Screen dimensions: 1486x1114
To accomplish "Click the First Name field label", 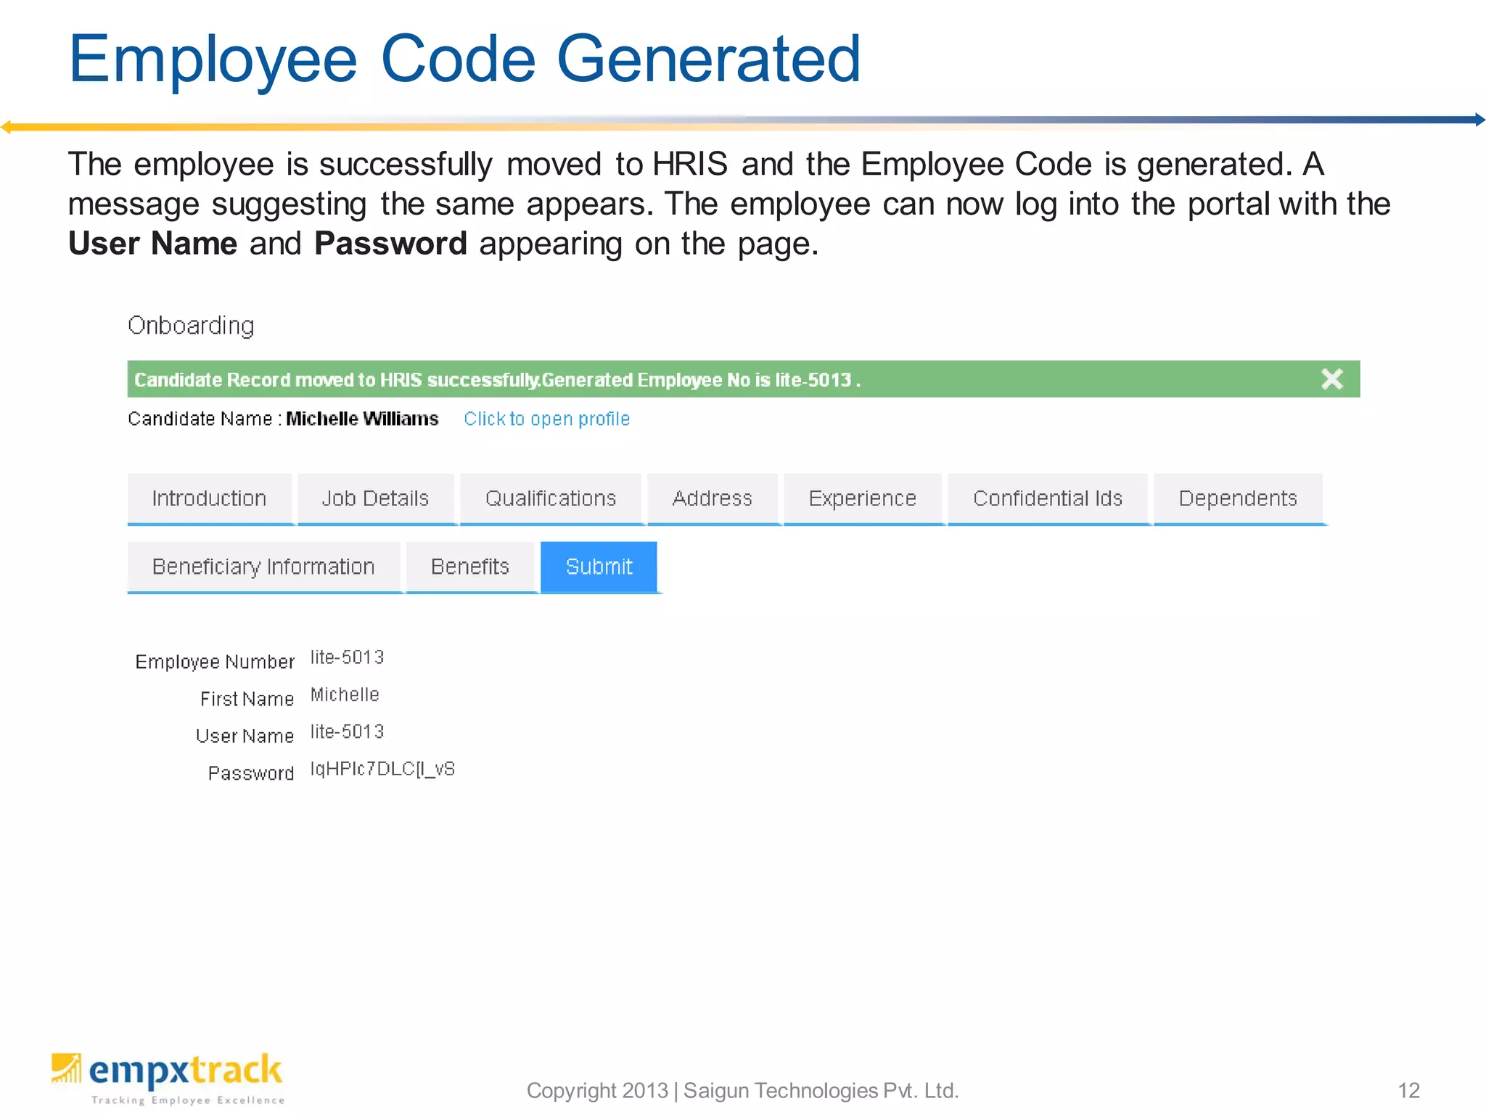I will point(247,699).
